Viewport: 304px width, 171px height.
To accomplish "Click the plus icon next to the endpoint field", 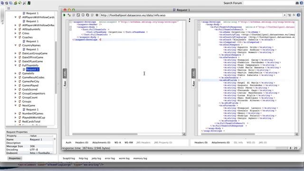I will coord(294,15).
